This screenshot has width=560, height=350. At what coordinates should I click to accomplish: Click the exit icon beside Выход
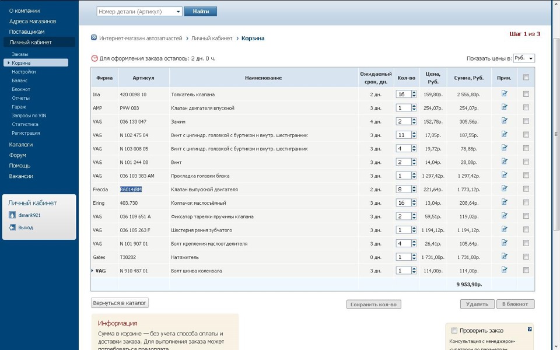(12, 228)
